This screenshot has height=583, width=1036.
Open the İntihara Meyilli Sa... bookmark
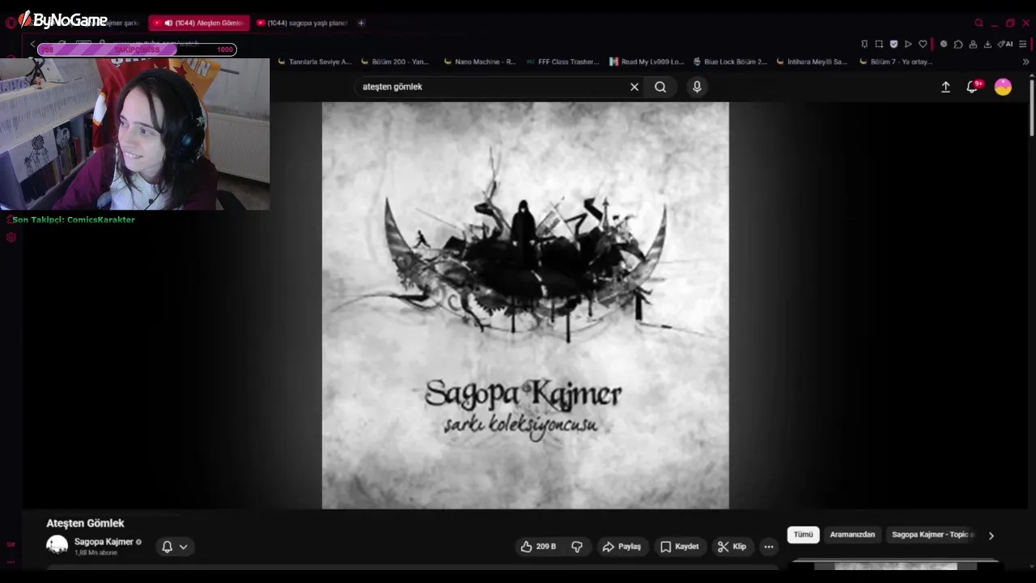coord(811,62)
